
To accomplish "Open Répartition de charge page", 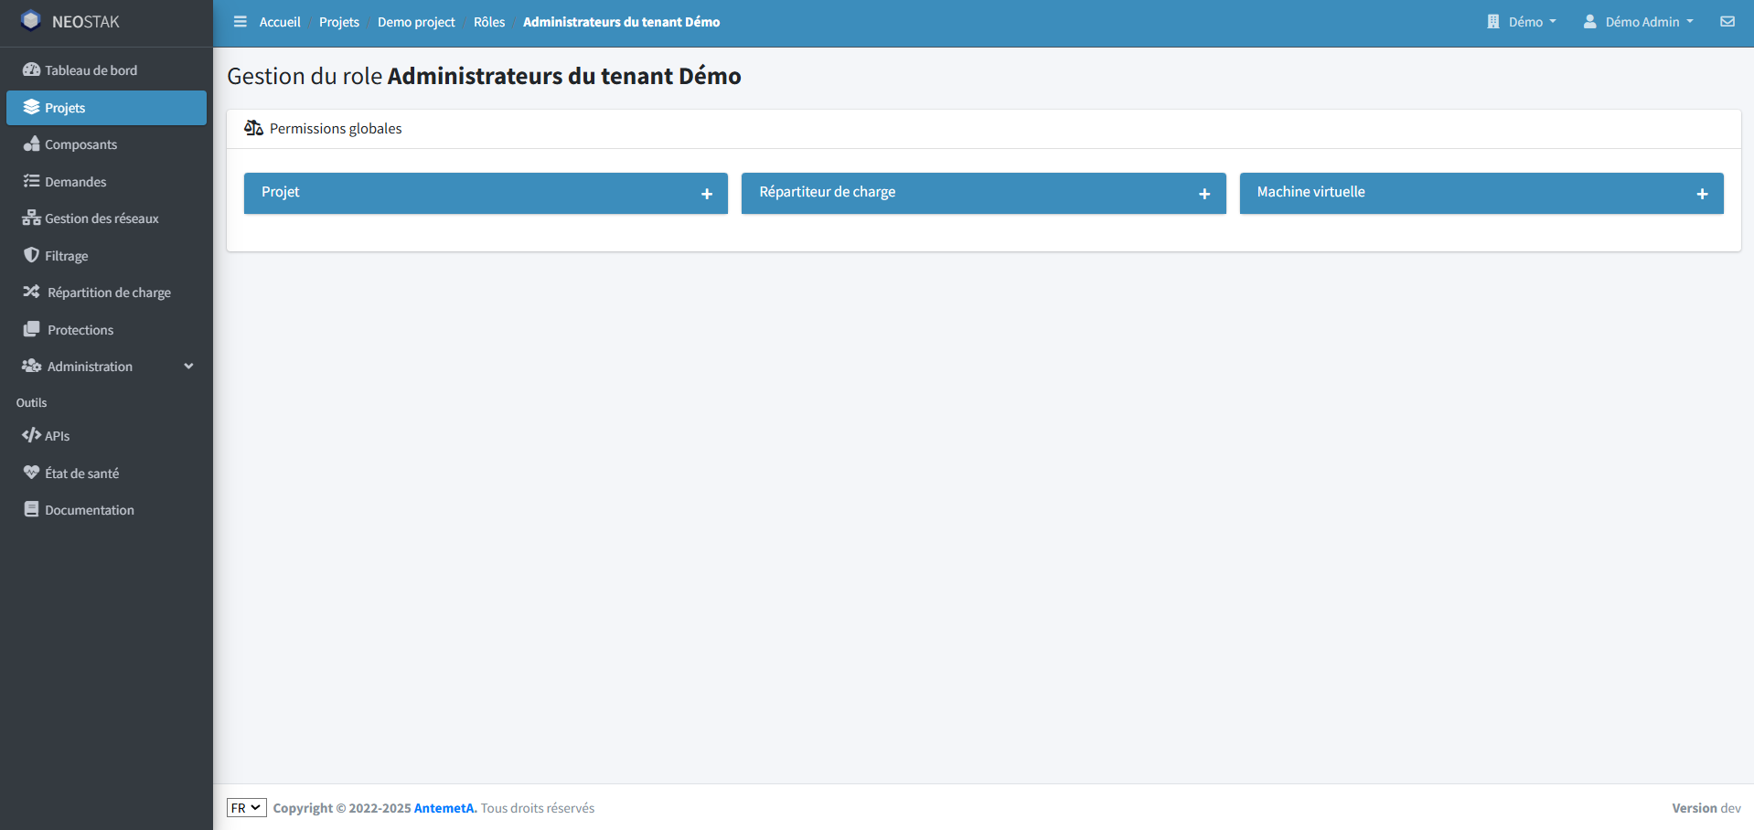I will (109, 293).
